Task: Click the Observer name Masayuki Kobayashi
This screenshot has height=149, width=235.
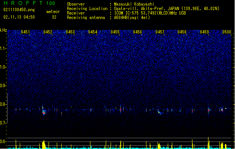Action: click(x=134, y=4)
